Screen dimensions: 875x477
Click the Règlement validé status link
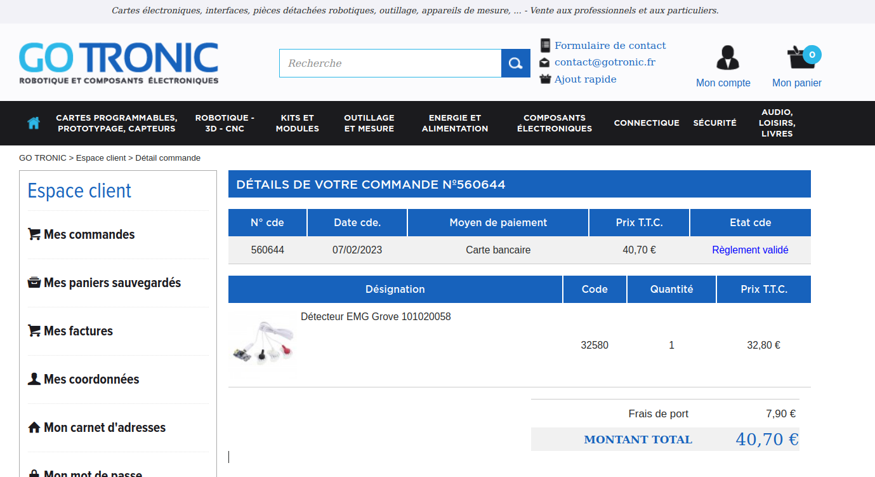750,250
